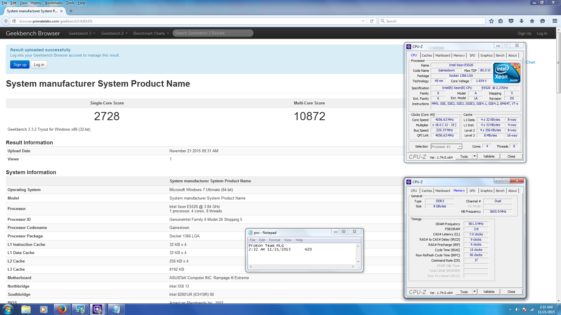Open the Firefox Hello chat icon

[543, 21]
